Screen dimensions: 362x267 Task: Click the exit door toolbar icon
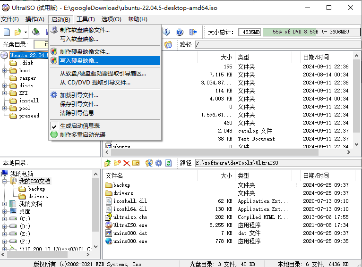pyautogui.click(x=193, y=32)
